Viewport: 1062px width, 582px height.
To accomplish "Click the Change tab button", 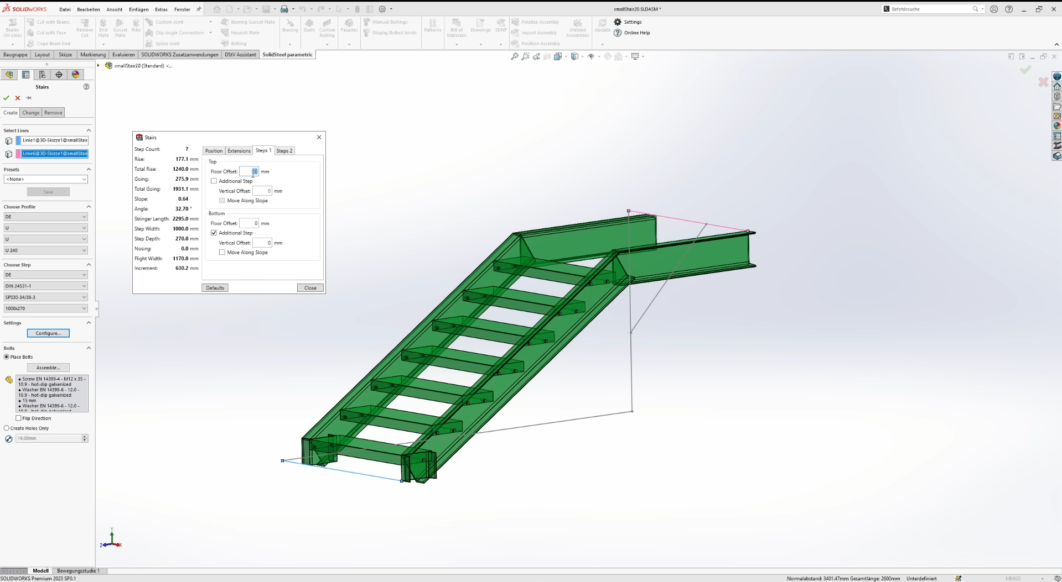I will coord(31,113).
